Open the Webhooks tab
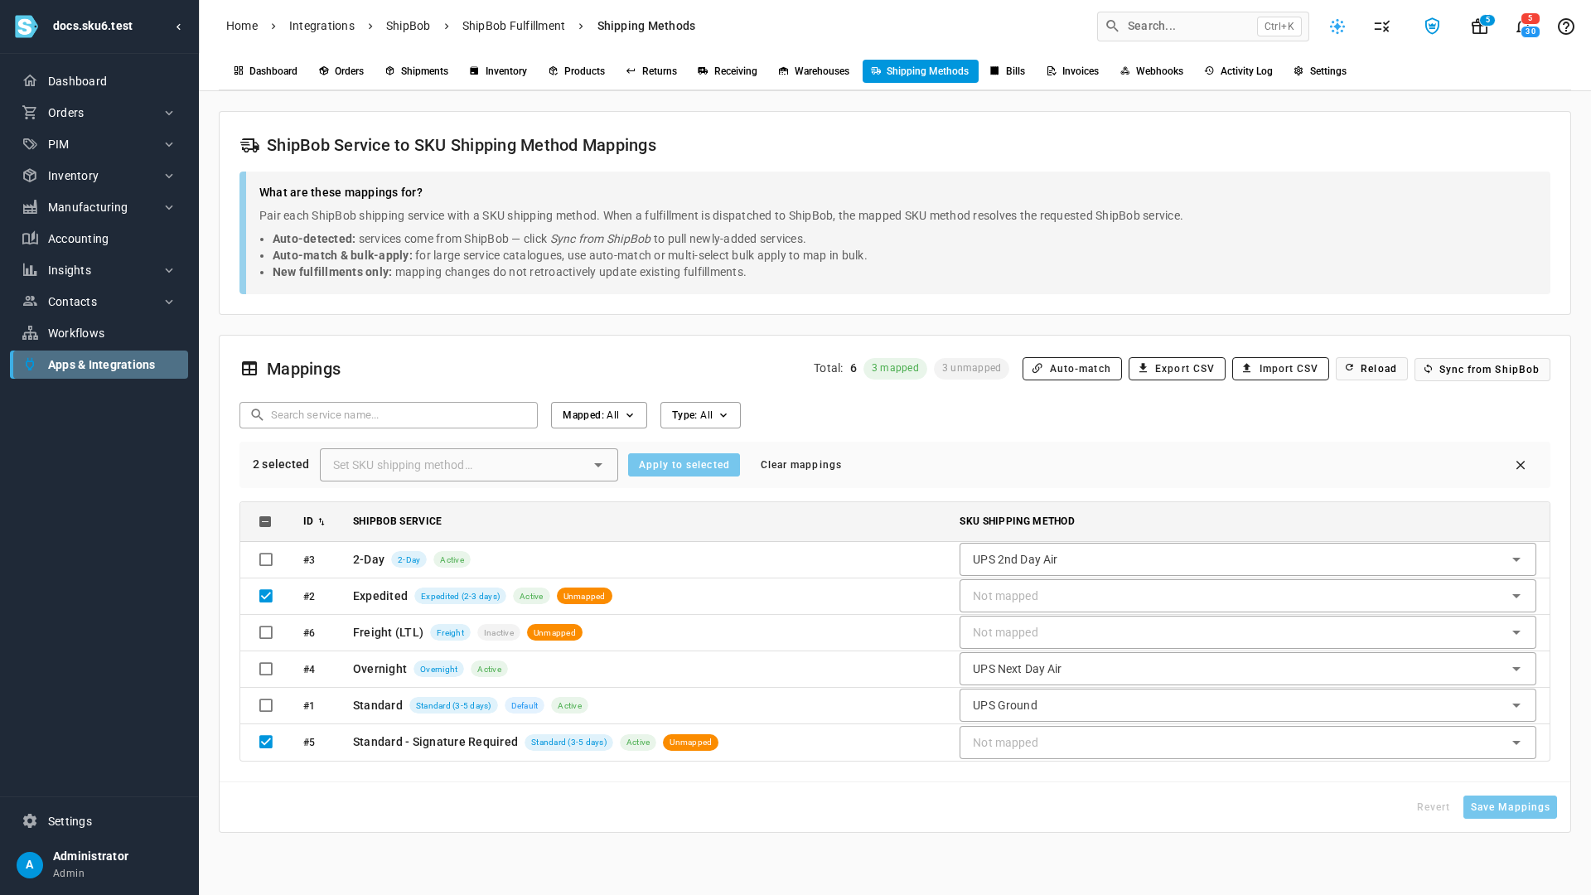The width and height of the screenshot is (1591, 895). pyautogui.click(x=1151, y=71)
